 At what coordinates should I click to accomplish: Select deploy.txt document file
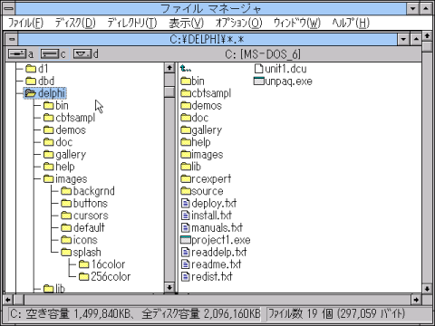click(208, 204)
